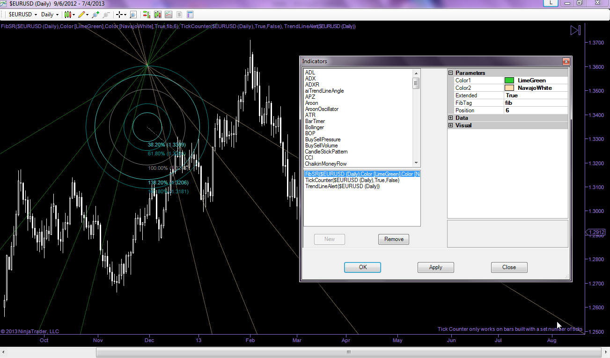
Task: Select the pencil drawing tools icon
Action: (x=82, y=15)
